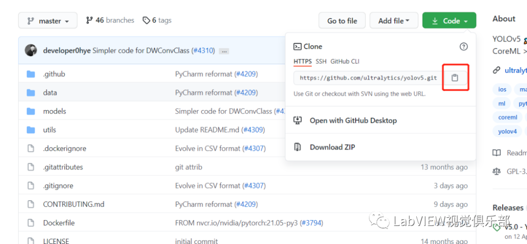Click the data folder icon

31,93
